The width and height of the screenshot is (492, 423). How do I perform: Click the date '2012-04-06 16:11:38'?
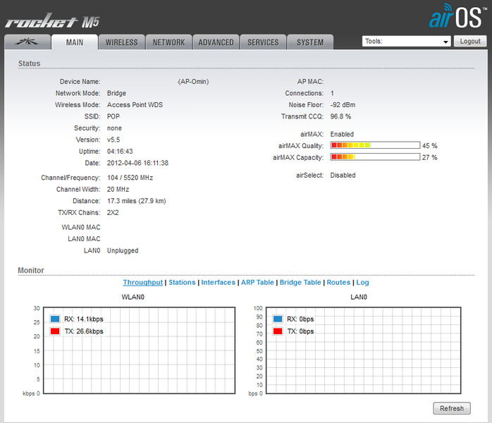pos(137,163)
